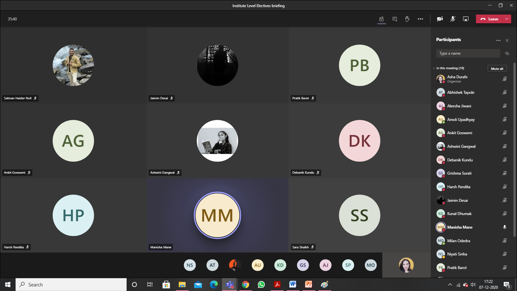
Task: Unmute your microphone in toolbar
Action: pyautogui.click(x=453, y=19)
